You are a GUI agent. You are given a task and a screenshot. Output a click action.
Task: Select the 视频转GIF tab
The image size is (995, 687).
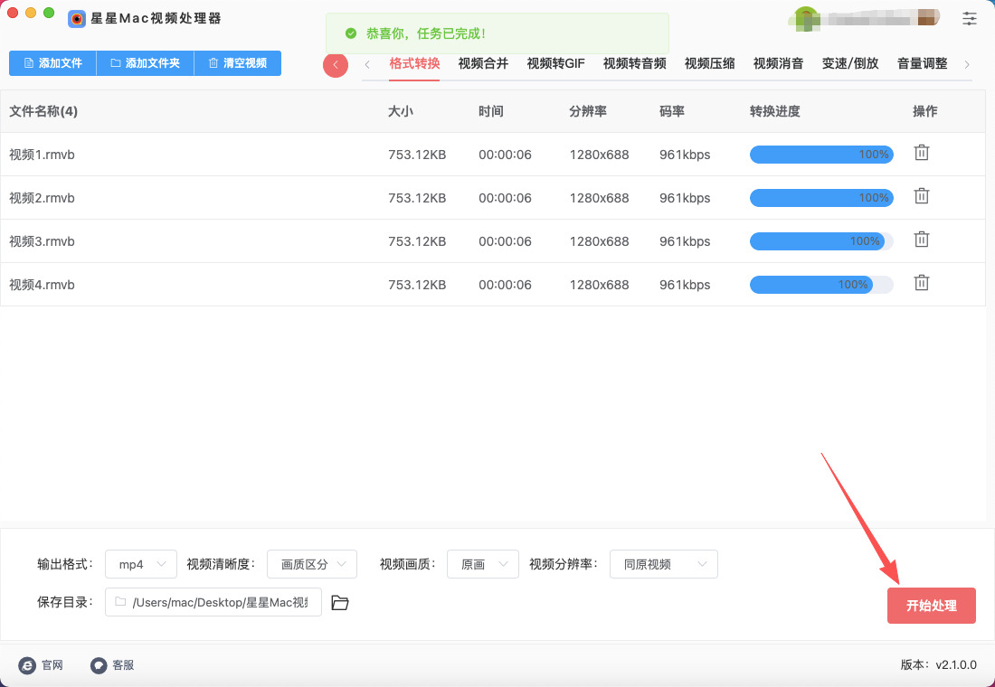point(555,63)
